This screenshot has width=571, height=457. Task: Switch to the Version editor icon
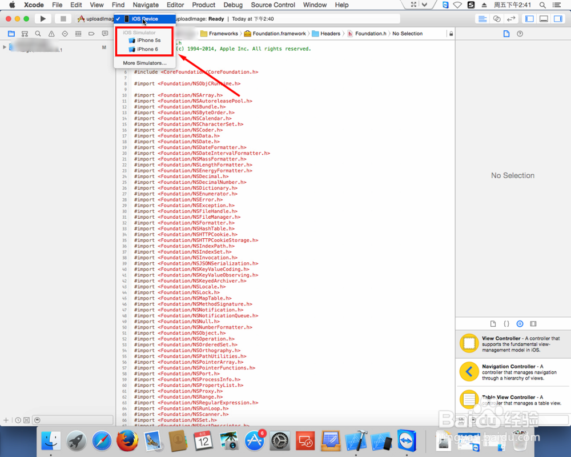tap(511, 19)
